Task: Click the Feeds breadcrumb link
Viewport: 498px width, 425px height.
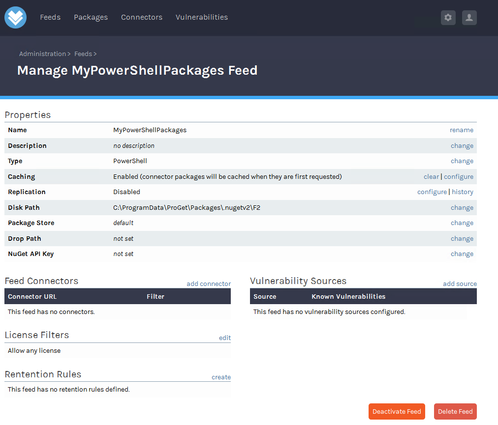Action: (83, 54)
